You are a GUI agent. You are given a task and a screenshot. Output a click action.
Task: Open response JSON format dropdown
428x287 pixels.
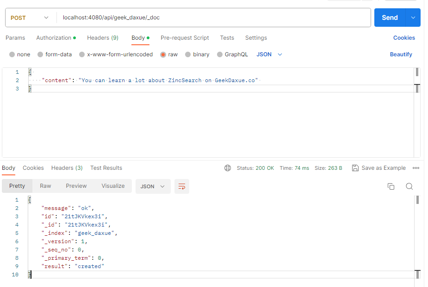153,186
